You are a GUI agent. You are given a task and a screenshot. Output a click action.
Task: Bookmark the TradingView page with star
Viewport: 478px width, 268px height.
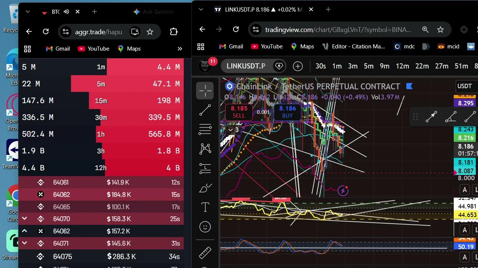440,29
